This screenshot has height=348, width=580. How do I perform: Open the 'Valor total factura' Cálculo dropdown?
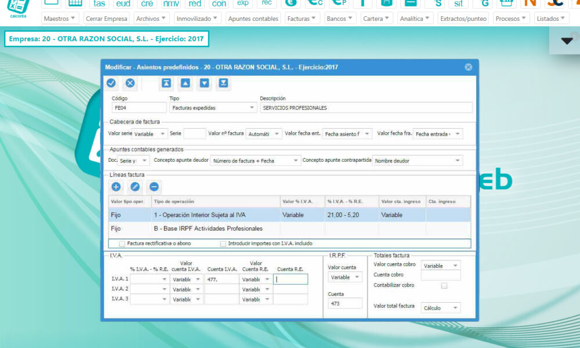pyautogui.click(x=441, y=307)
